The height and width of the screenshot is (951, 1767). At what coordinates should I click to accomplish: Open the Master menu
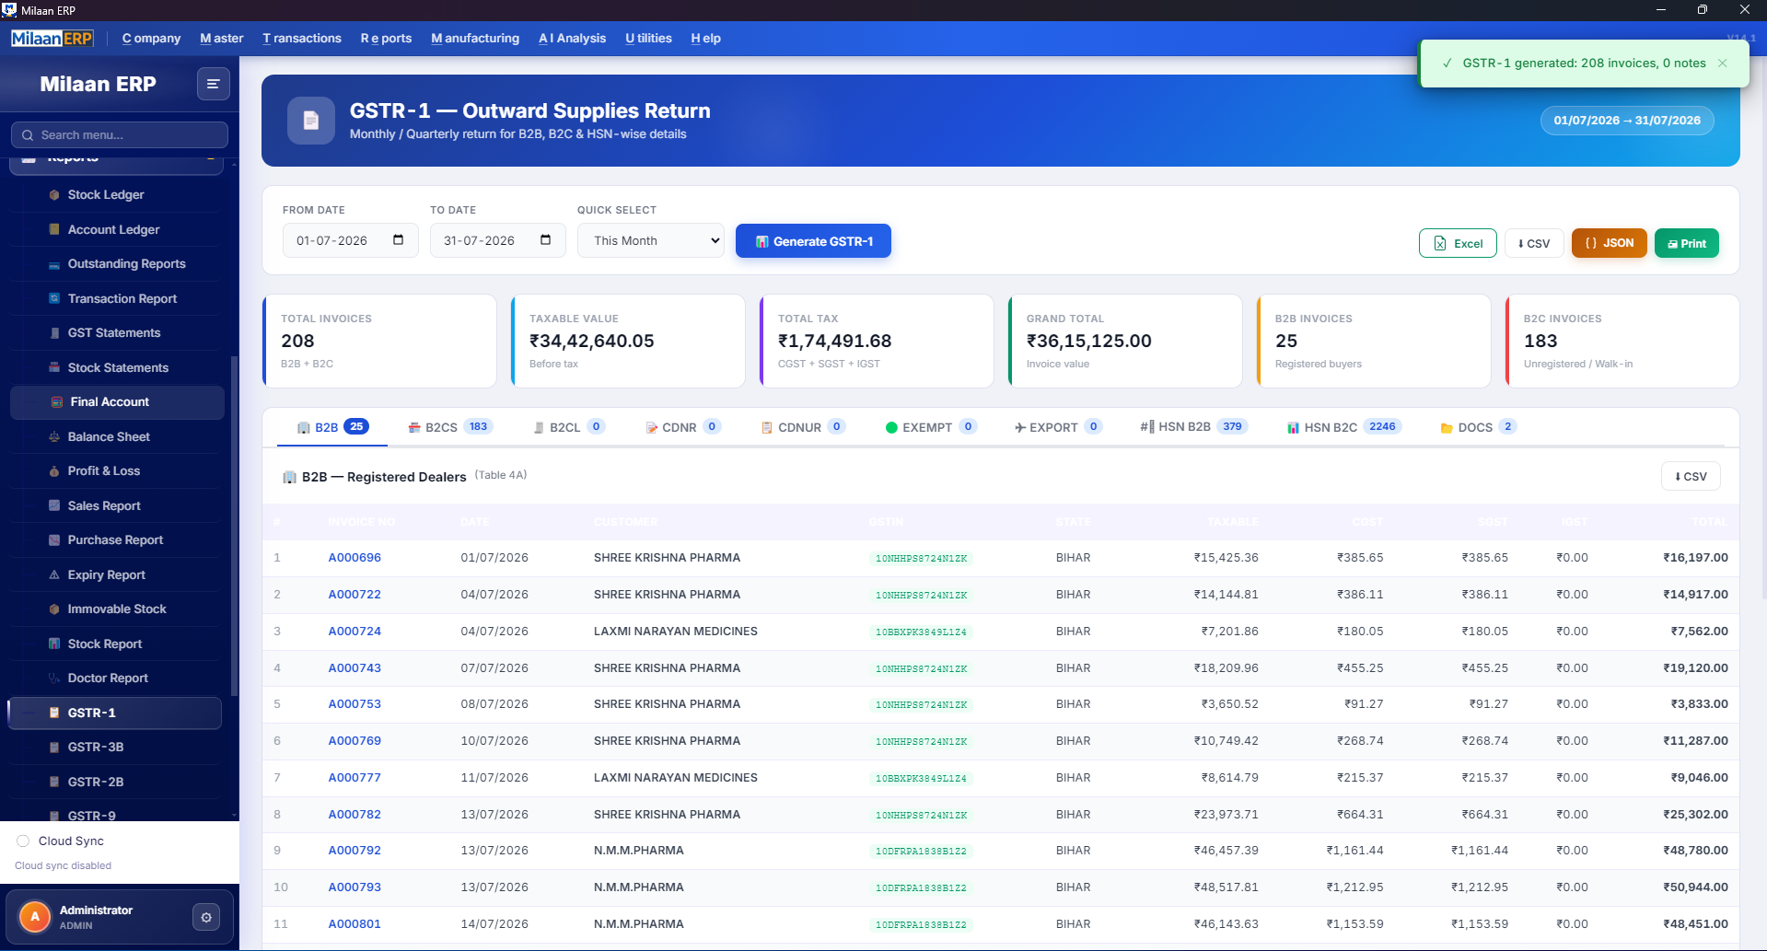(x=222, y=39)
